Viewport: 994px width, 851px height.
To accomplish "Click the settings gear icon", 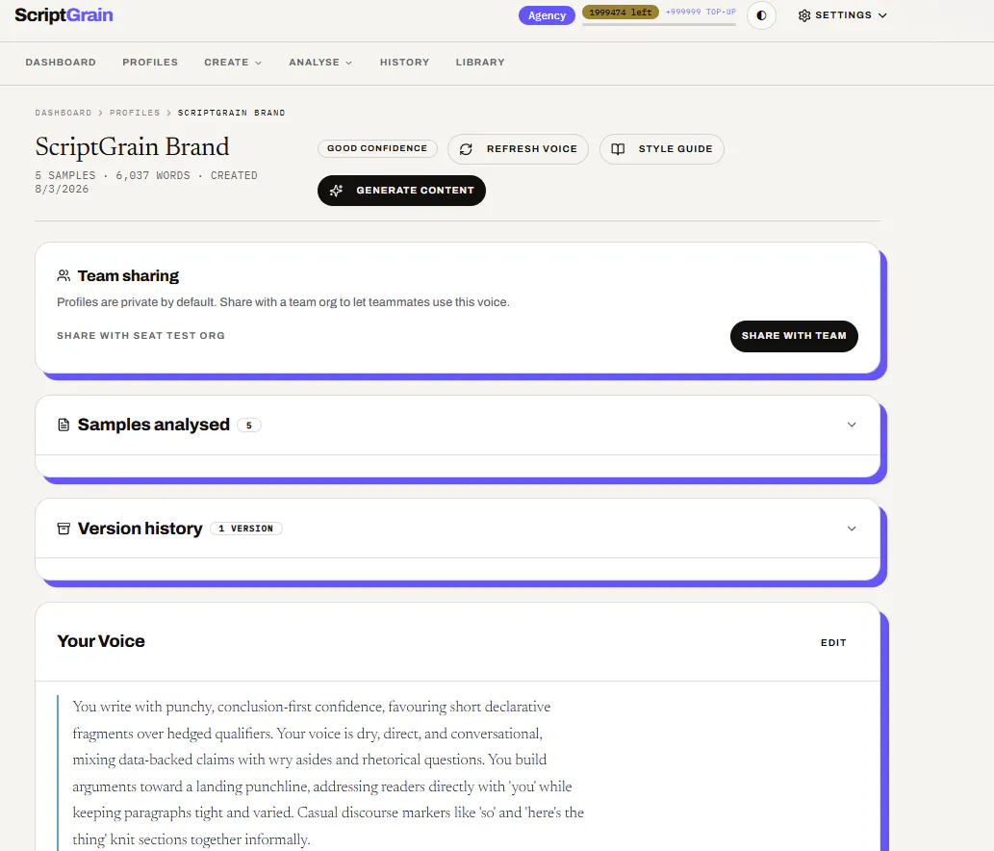I will click(x=804, y=15).
